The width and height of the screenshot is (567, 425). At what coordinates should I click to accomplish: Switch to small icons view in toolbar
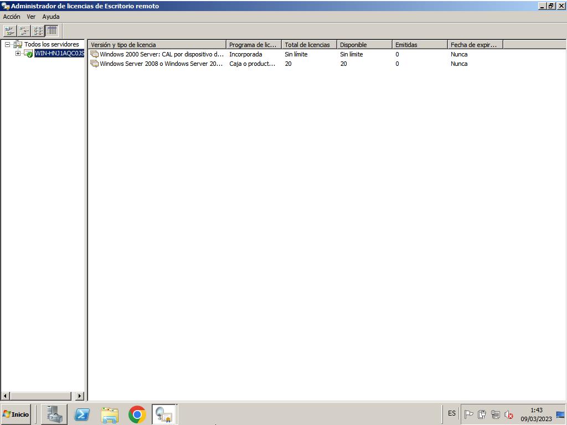24,30
